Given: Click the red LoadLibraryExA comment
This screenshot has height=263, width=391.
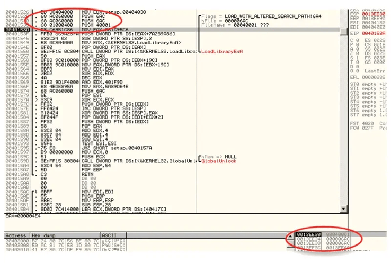Looking at the screenshot, I should pyautogui.click(x=219, y=51).
